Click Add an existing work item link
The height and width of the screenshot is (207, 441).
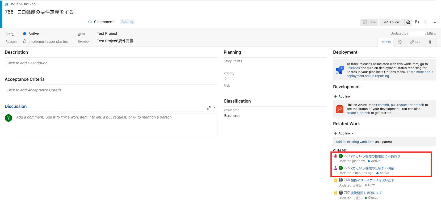(x=355, y=142)
